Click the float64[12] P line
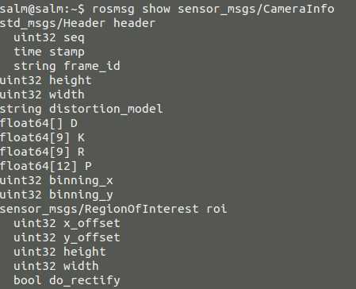Image resolution: width=356 pixels, height=289 pixels. pyautogui.click(x=46, y=166)
